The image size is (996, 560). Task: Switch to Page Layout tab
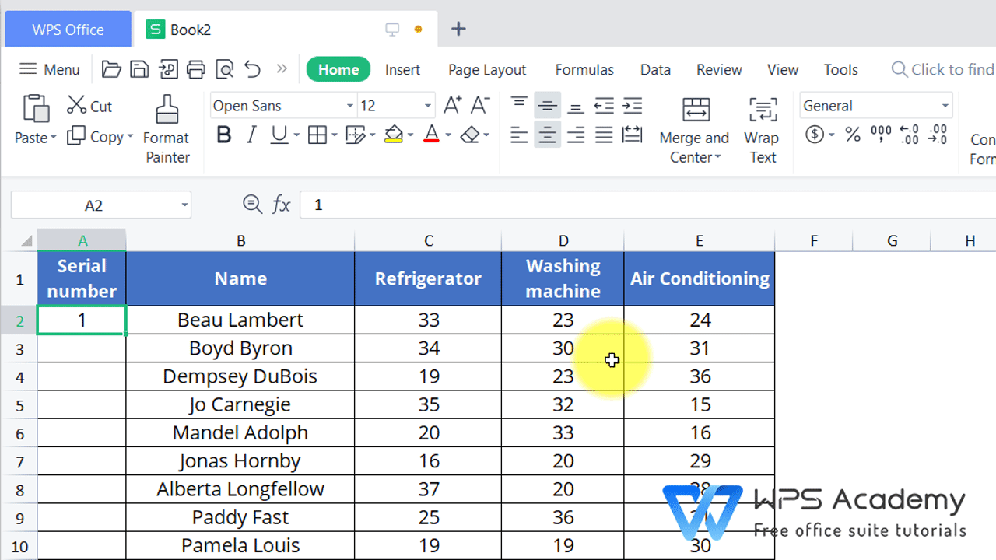pyautogui.click(x=487, y=69)
